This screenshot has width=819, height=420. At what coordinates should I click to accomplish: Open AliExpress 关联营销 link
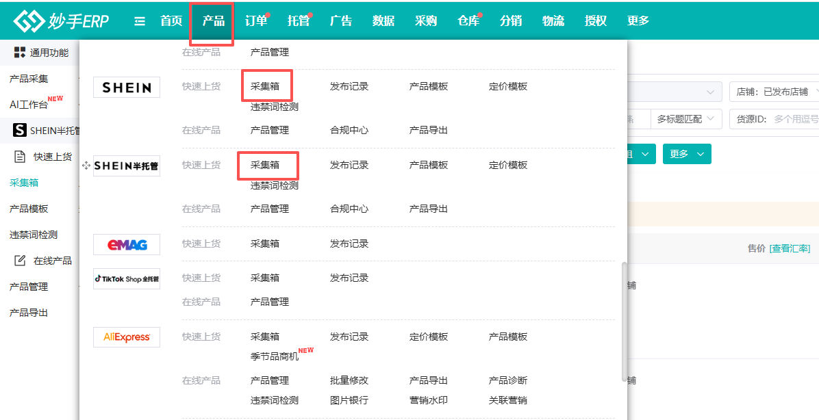tap(508, 400)
